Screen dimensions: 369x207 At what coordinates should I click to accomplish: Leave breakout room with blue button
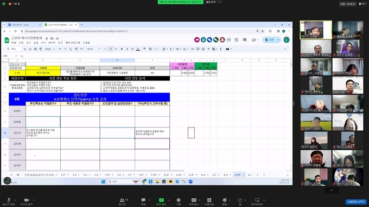pos(356,202)
